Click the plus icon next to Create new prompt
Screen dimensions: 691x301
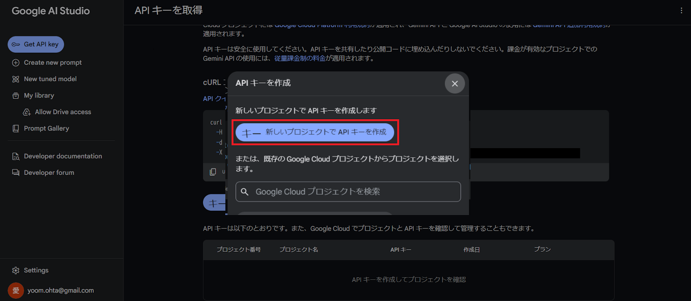pyautogui.click(x=16, y=63)
